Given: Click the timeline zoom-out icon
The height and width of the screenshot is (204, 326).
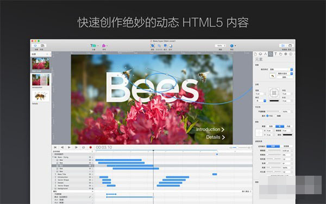Looking at the screenshot, I should [x=231, y=147].
